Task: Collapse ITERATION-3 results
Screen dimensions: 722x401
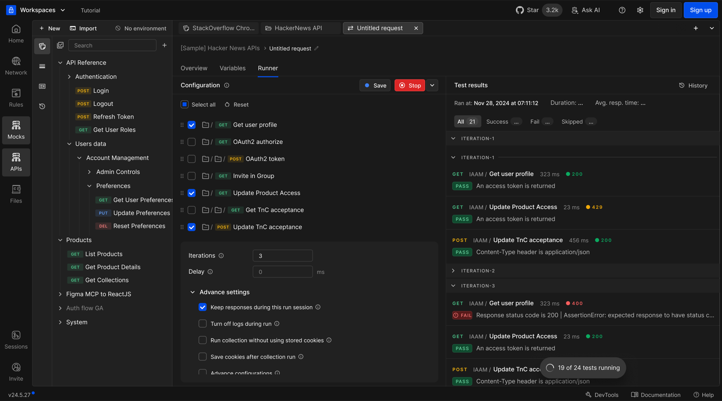Action: 454,286
